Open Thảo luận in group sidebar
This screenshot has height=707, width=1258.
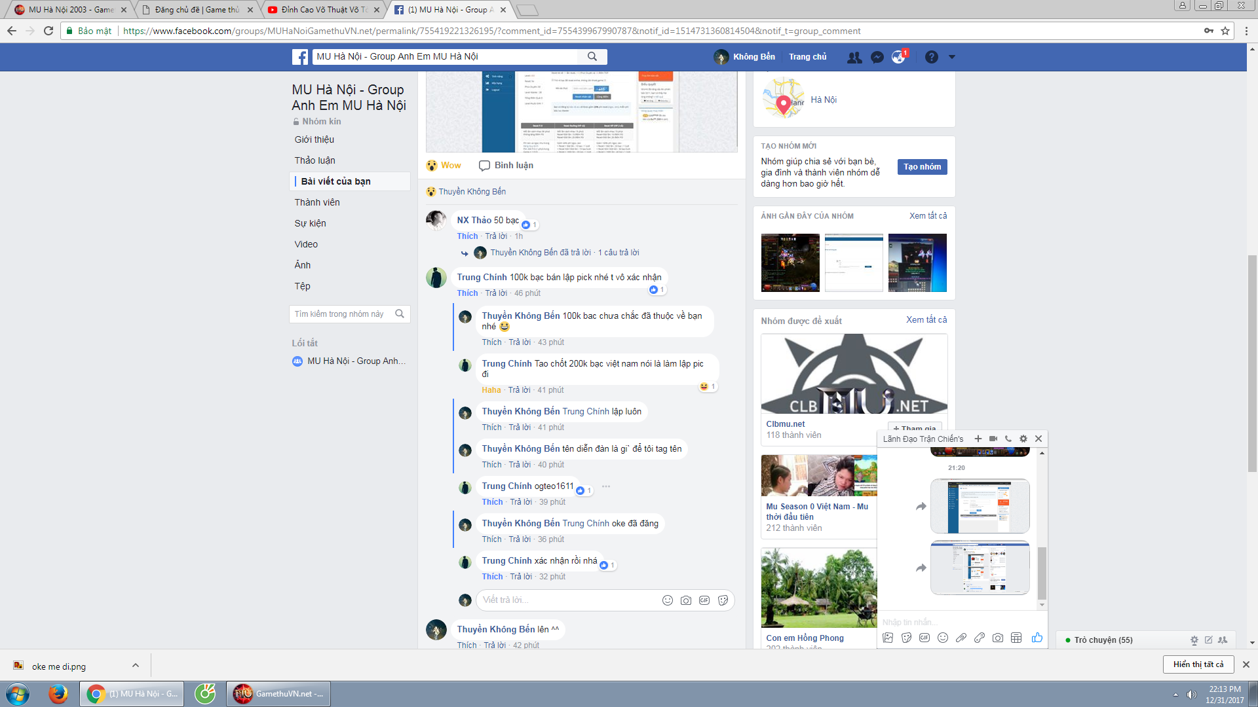point(314,160)
